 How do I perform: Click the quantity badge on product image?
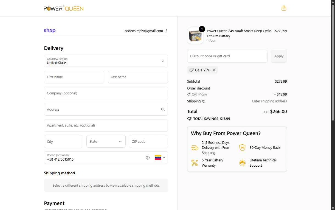202,29
